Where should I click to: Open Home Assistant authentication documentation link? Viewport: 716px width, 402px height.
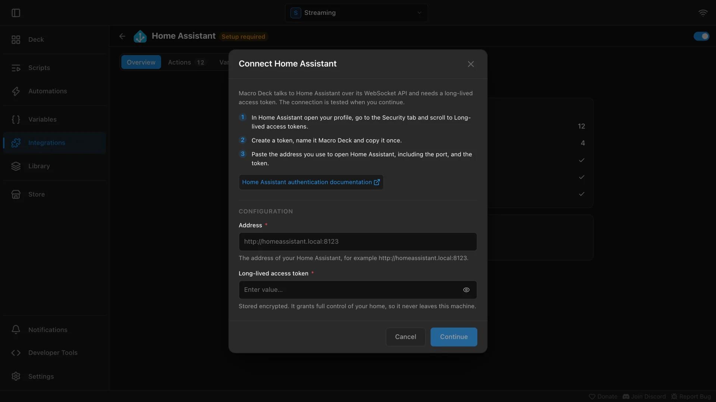(311, 182)
